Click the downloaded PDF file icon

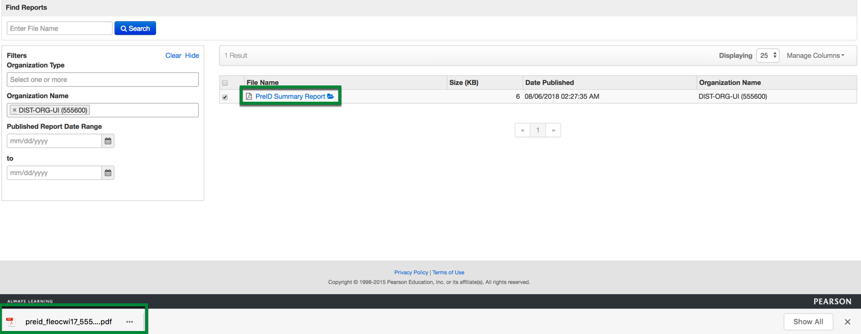11,321
